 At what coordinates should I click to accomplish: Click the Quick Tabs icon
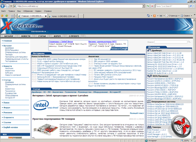point(12,16)
